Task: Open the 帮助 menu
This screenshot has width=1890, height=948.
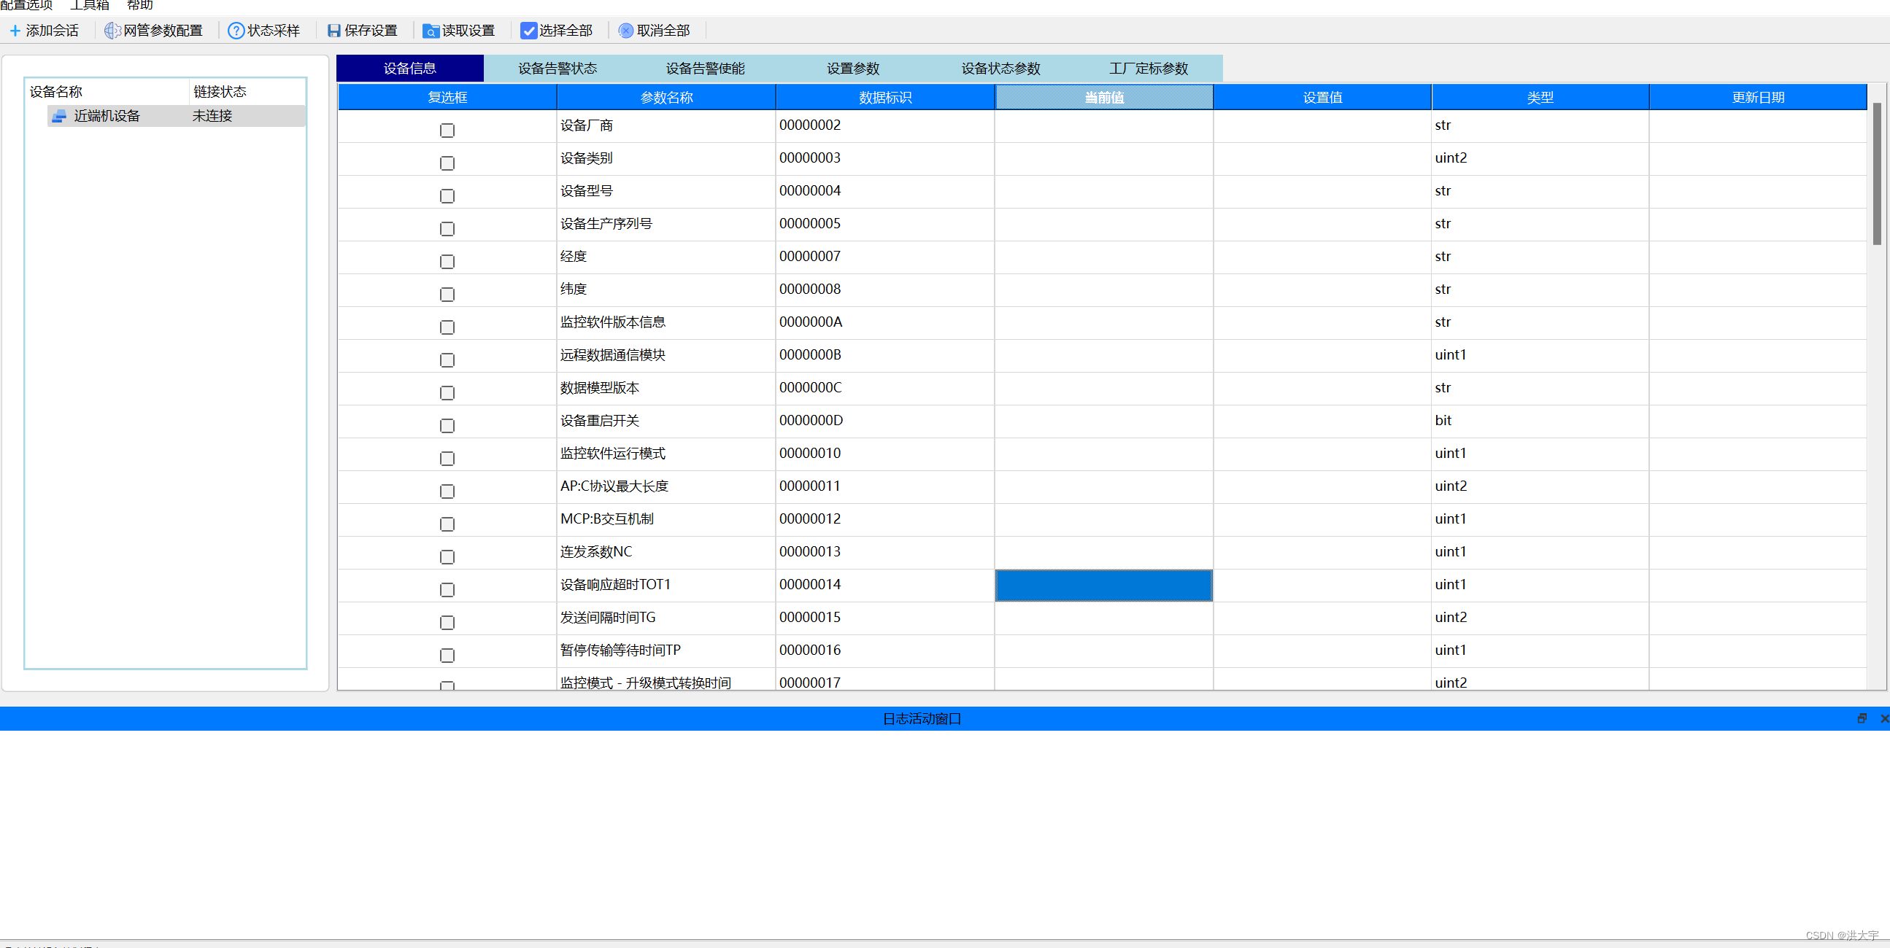Action: click(140, 5)
